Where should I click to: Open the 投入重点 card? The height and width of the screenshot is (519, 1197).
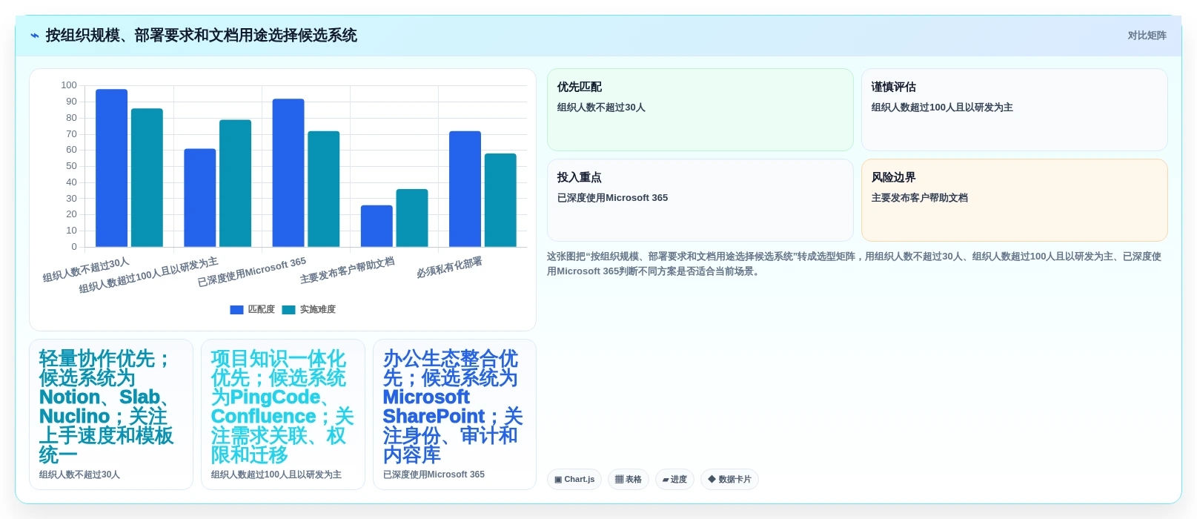point(700,200)
